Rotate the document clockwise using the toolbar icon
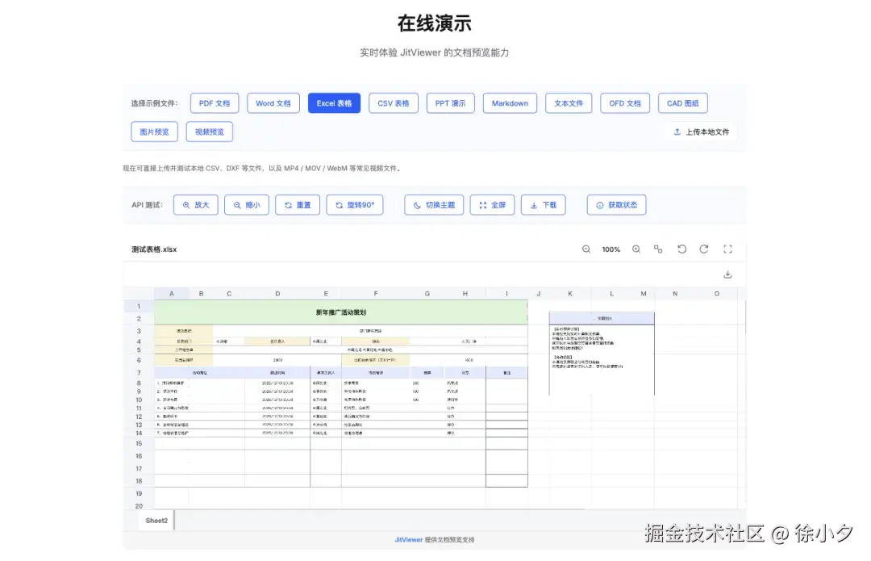The height and width of the screenshot is (561, 871). point(703,249)
